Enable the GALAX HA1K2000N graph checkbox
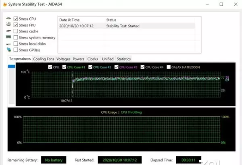The height and width of the screenshot is (165, 242). 169,67
